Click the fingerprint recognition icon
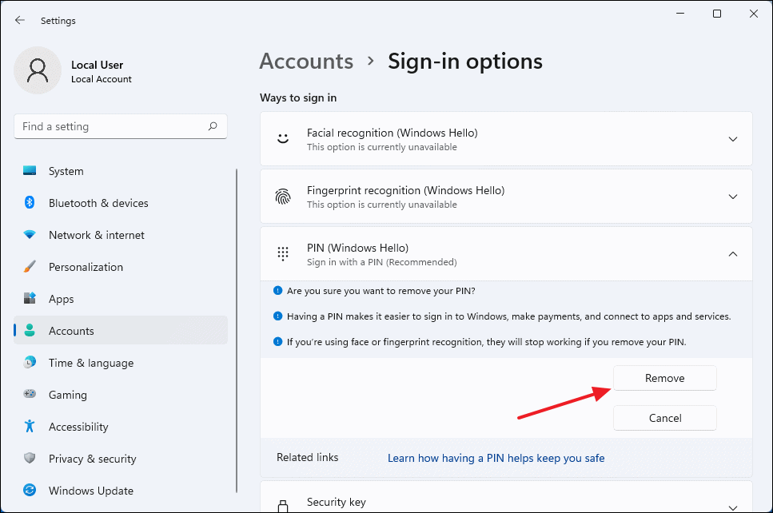Image resolution: width=773 pixels, height=513 pixels. click(x=283, y=196)
